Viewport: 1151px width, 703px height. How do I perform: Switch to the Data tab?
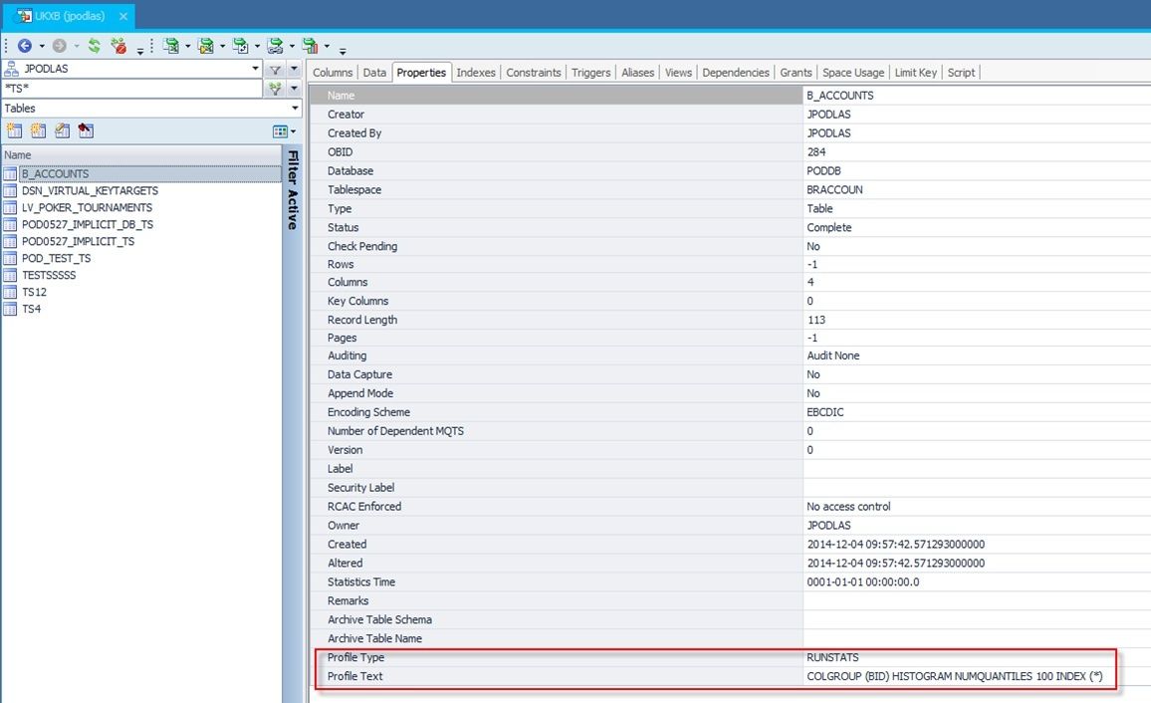coord(374,72)
